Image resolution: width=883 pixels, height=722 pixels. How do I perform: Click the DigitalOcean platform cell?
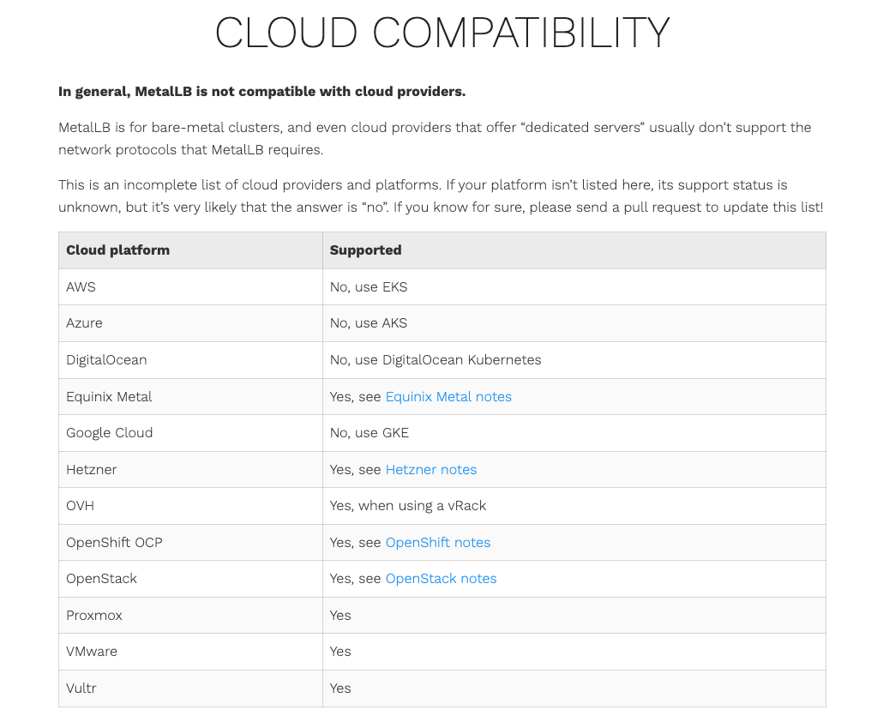click(190, 360)
